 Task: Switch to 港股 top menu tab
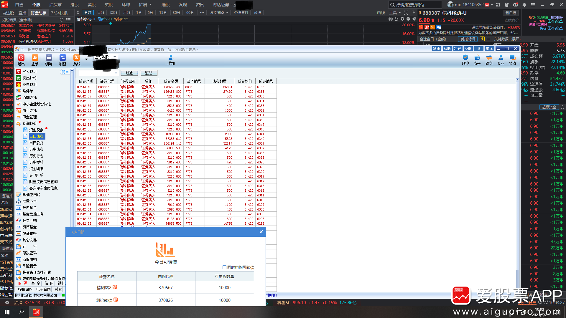click(x=75, y=5)
